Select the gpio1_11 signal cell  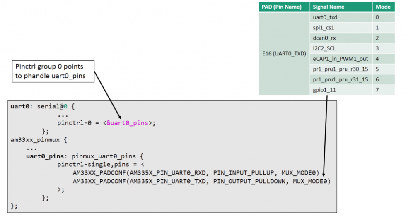click(323, 90)
